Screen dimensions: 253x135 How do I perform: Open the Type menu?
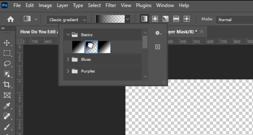pos(78,5)
